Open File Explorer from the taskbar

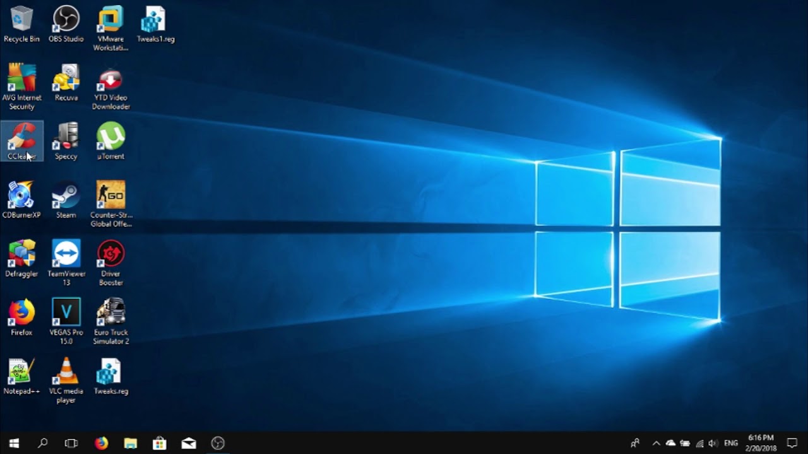coord(130,443)
